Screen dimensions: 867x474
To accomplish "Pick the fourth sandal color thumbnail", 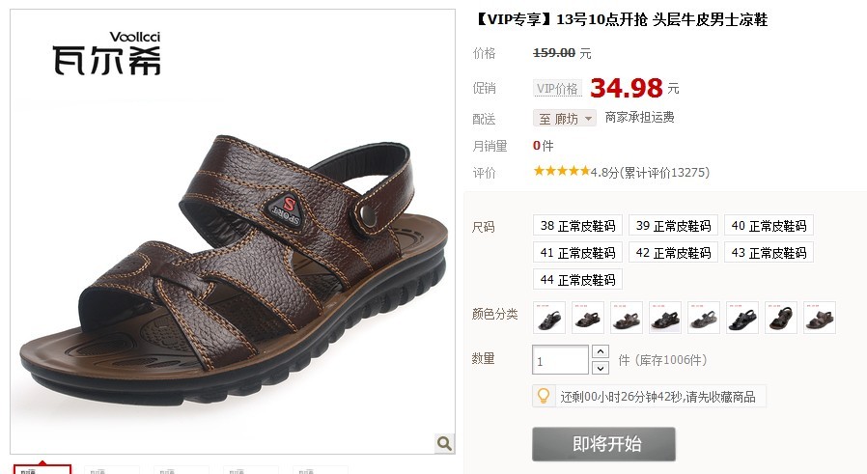I will (665, 318).
